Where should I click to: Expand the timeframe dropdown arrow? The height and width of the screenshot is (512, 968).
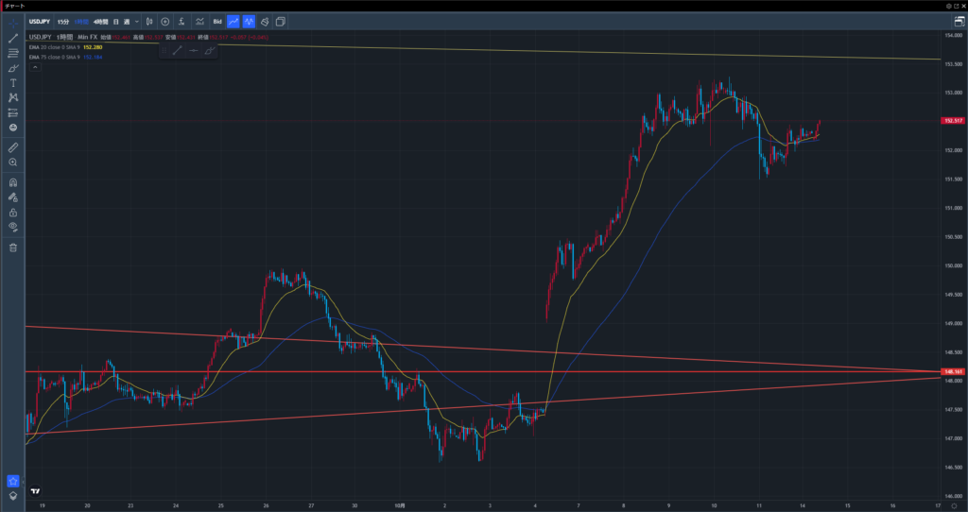tap(137, 21)
